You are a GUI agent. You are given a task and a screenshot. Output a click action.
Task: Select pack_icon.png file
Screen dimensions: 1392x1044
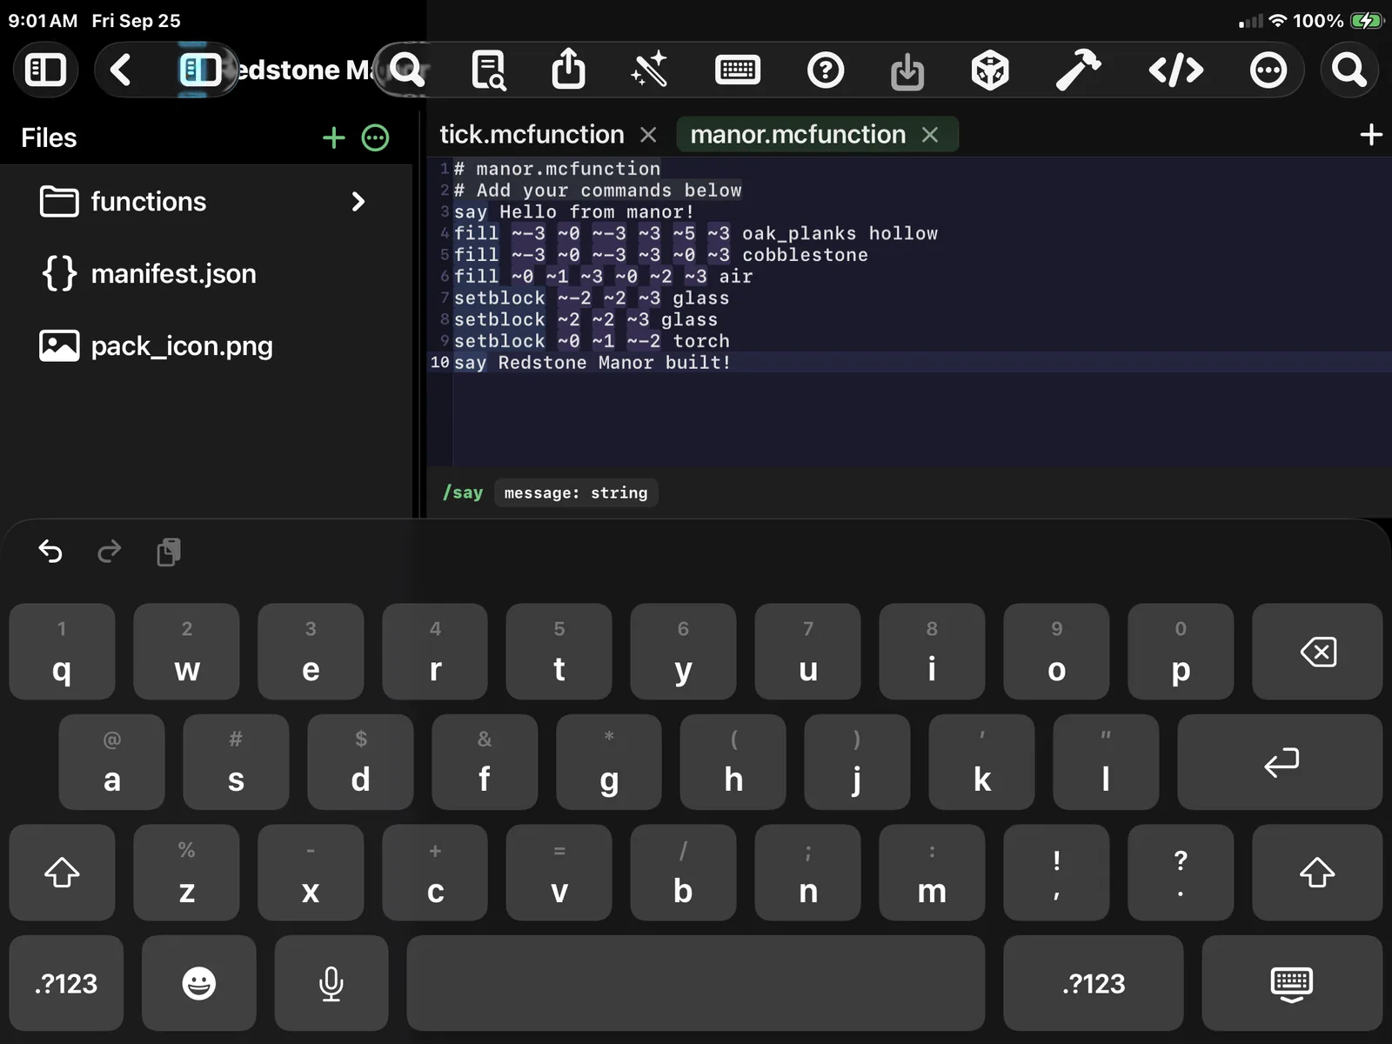click(x=205, y=346)
